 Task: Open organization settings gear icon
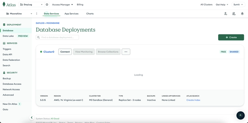47,5
